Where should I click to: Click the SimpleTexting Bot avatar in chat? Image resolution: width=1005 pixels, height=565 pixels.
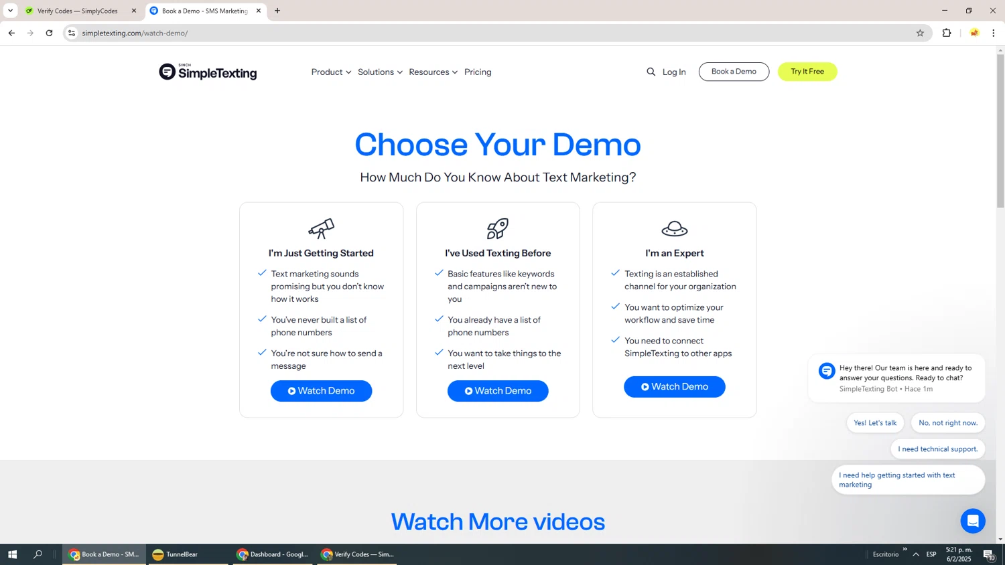click(x=827, y=371)
